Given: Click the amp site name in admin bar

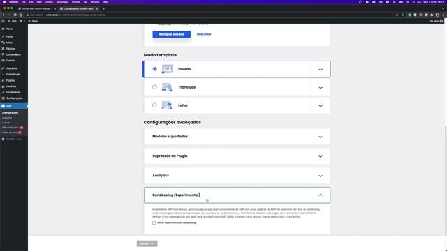Looking at the screenshot, I should pos(13,21).
